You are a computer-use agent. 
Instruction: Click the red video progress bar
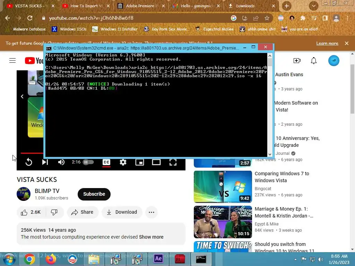32,153
